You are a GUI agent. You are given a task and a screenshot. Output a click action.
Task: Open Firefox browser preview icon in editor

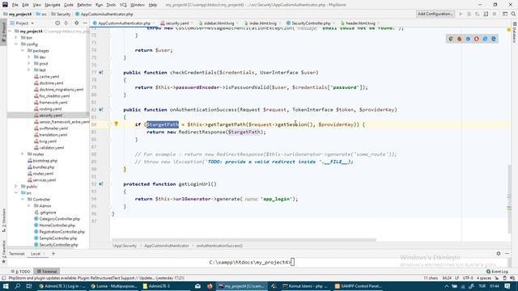459,39
